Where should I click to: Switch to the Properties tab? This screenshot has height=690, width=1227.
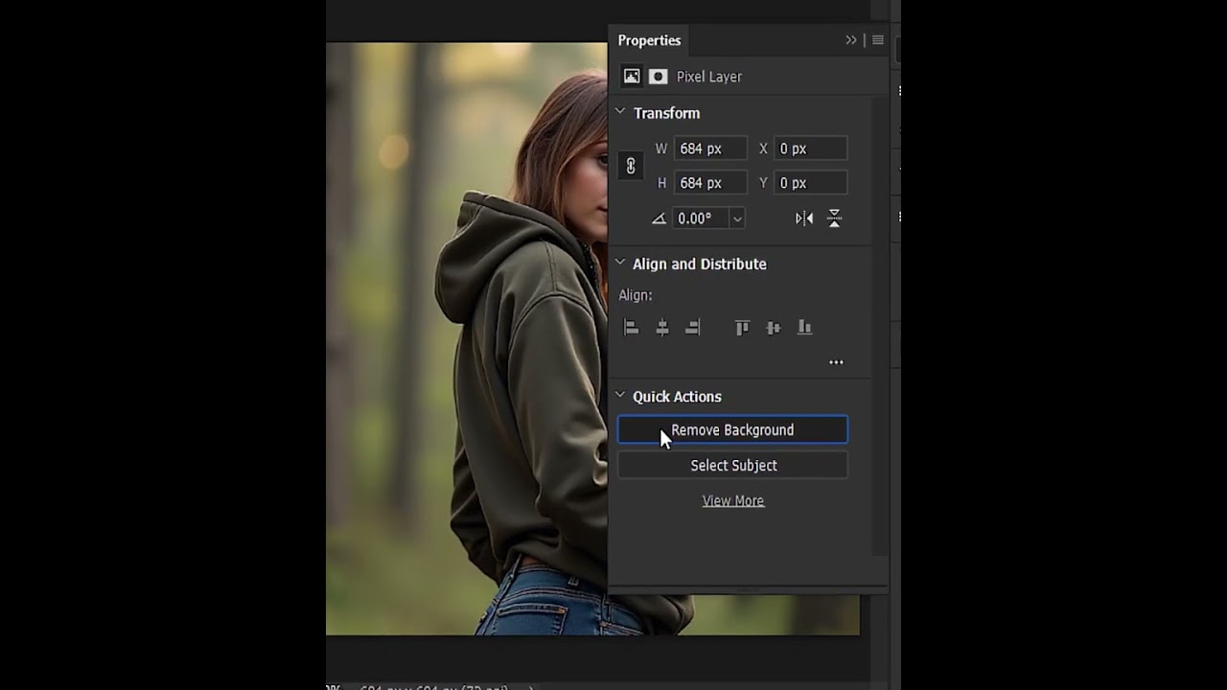coord(649,40)
